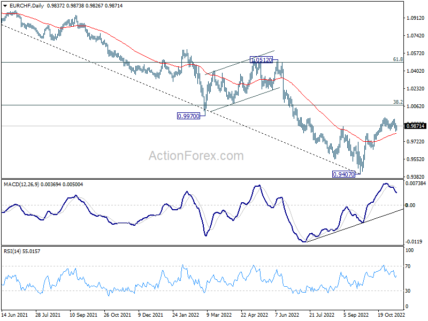Click the 14 Jun 2021 date label
Viewport: 428px width, 321px height.
(x=15, y=315)
